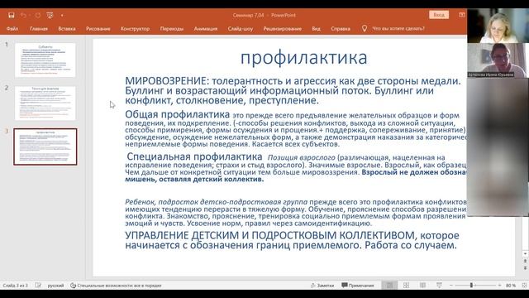Click the Undo arrow icon
This screenshot has width=529, height=298.
point(23,15)
